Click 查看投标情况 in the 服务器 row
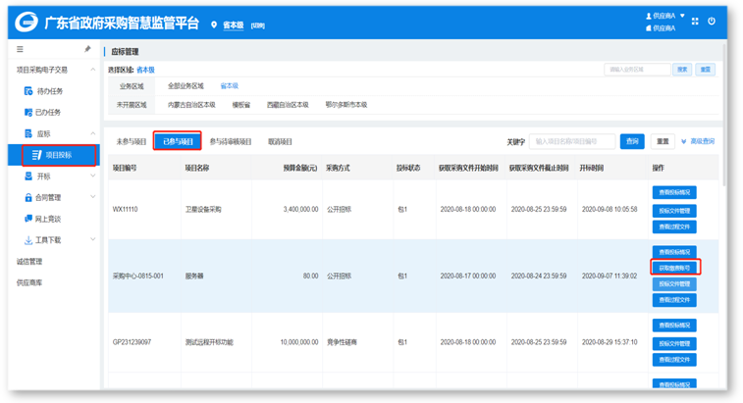This screenshot has width=743, height=403. click(674, 252)
